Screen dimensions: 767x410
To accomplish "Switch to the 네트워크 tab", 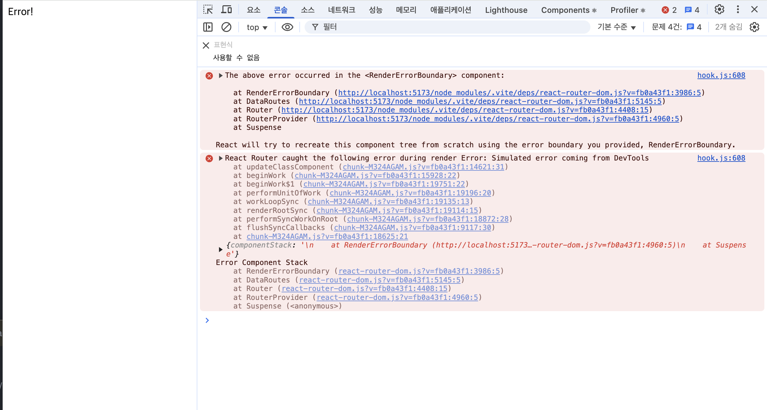I will click(x=342, y=10).
